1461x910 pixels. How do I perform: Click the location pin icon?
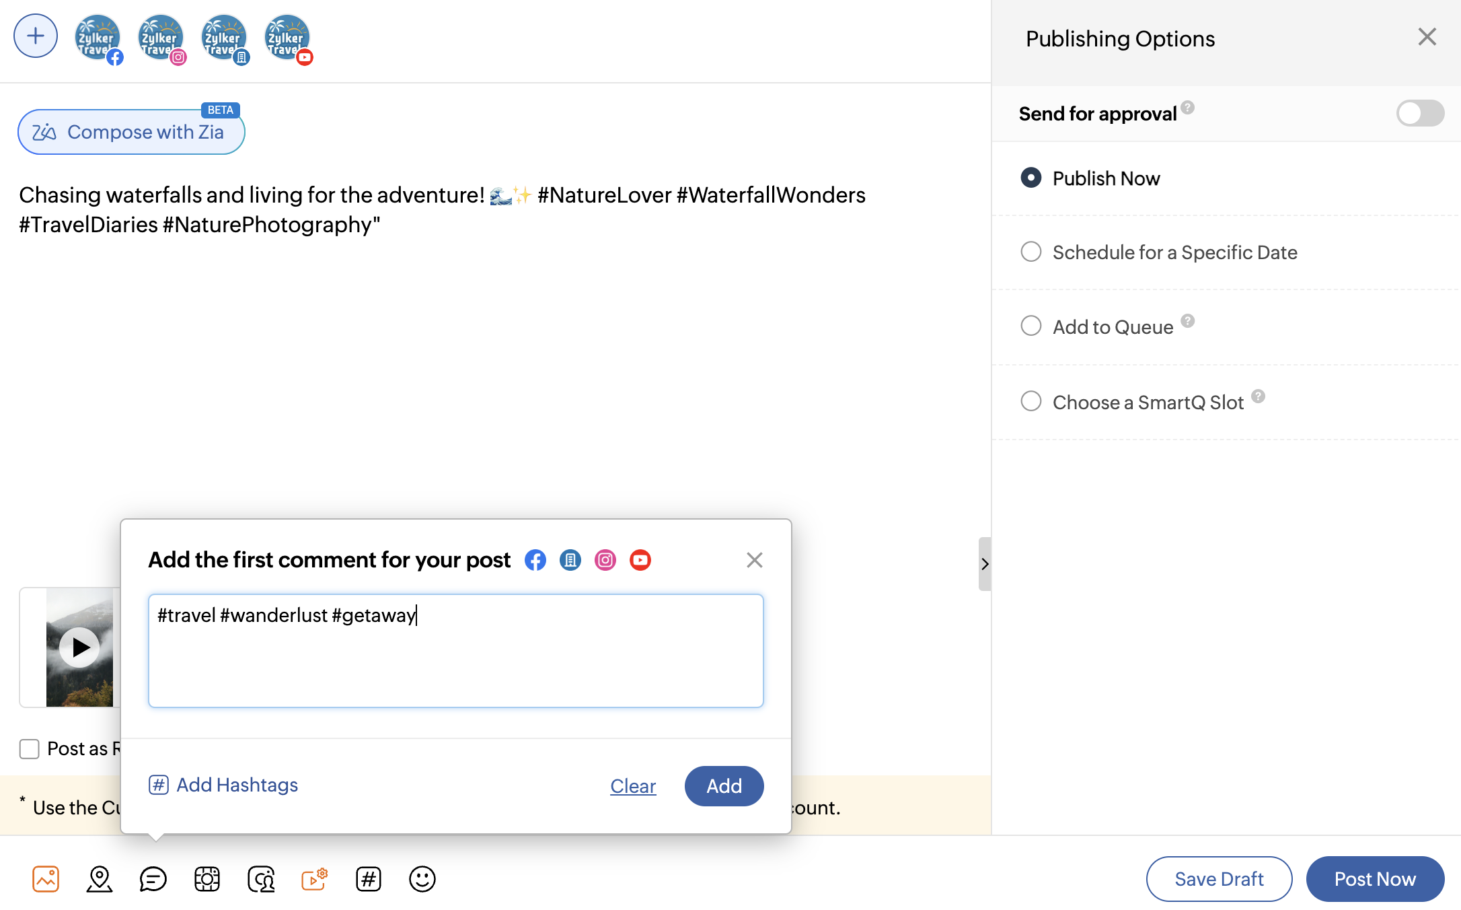pyautogui.click(x=100, y=879)
